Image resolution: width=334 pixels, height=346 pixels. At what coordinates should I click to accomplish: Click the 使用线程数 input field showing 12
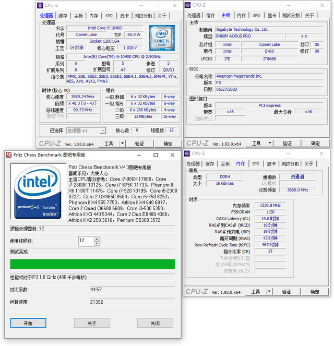[x=86, y=241]
